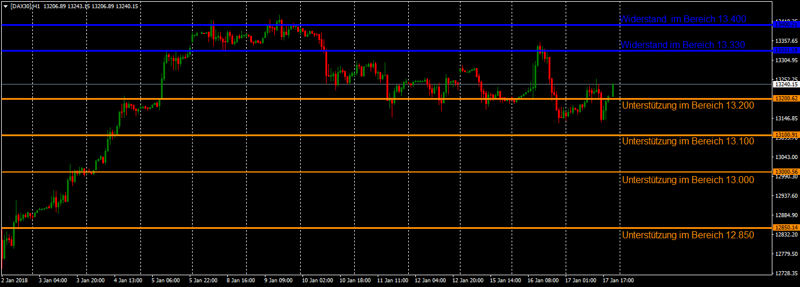Click the 12884.90 price scale value

coord(787,215)
